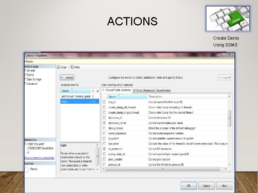258x193 pixels.
Task: Select the additional_memory_grant event row
Action: (x=80, y=96)
